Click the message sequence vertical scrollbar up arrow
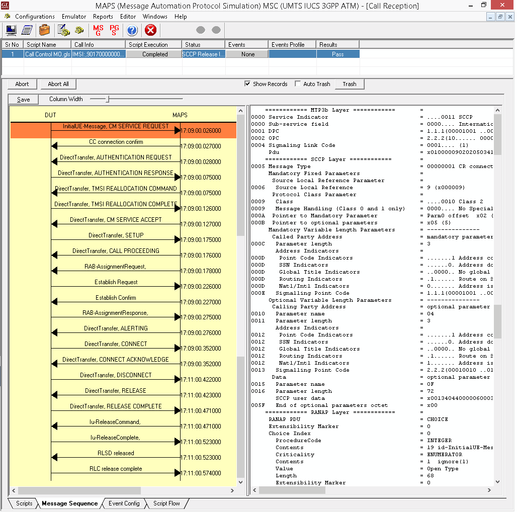517x512 pixels. pos(241,111)
